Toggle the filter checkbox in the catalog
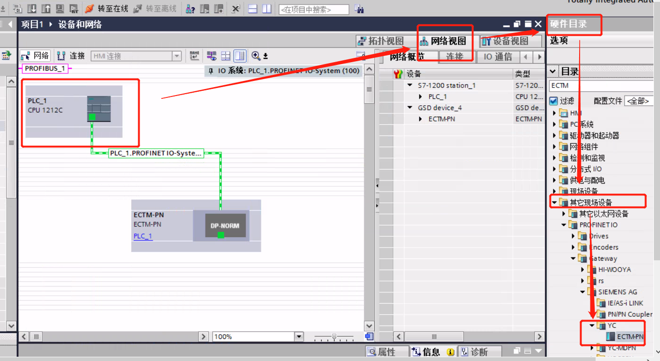 [x=554, y=101]
